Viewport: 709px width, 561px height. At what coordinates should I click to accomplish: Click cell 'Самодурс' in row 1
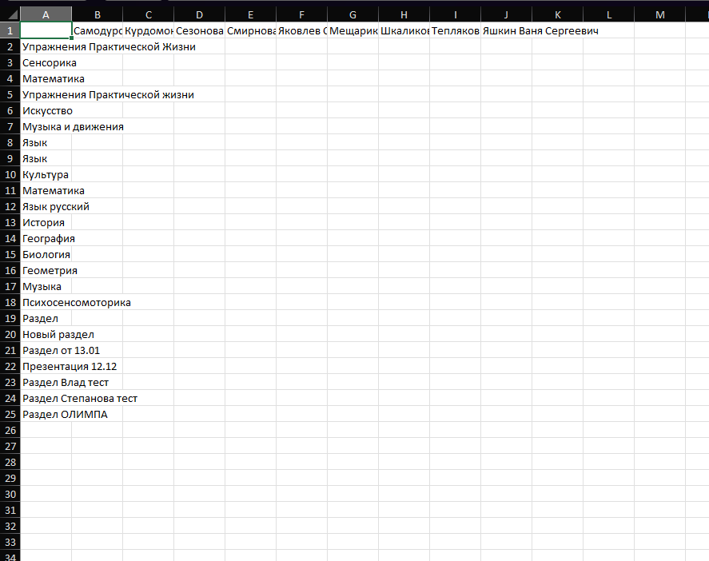tap(98, 30)
